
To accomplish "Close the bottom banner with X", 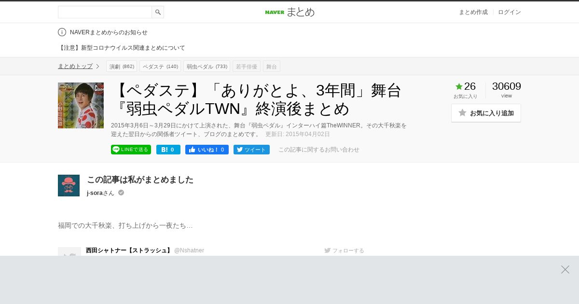I will (565, 269).
